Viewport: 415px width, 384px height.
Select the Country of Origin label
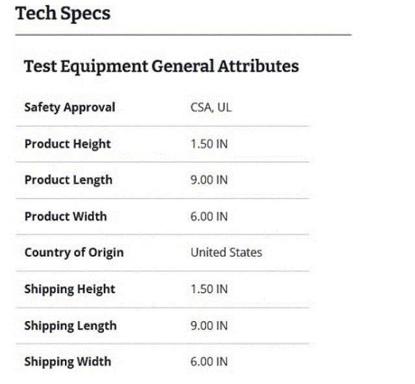click(73, 252)
